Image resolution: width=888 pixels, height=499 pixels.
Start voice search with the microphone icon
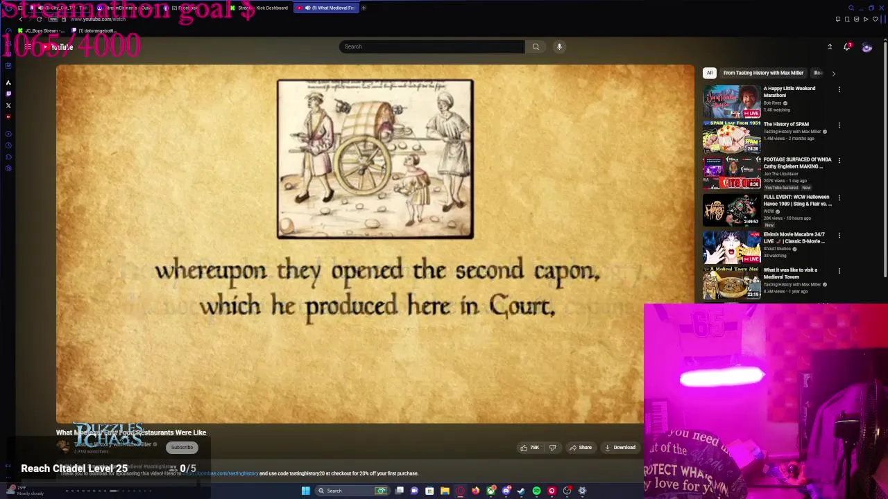(559, 46)
